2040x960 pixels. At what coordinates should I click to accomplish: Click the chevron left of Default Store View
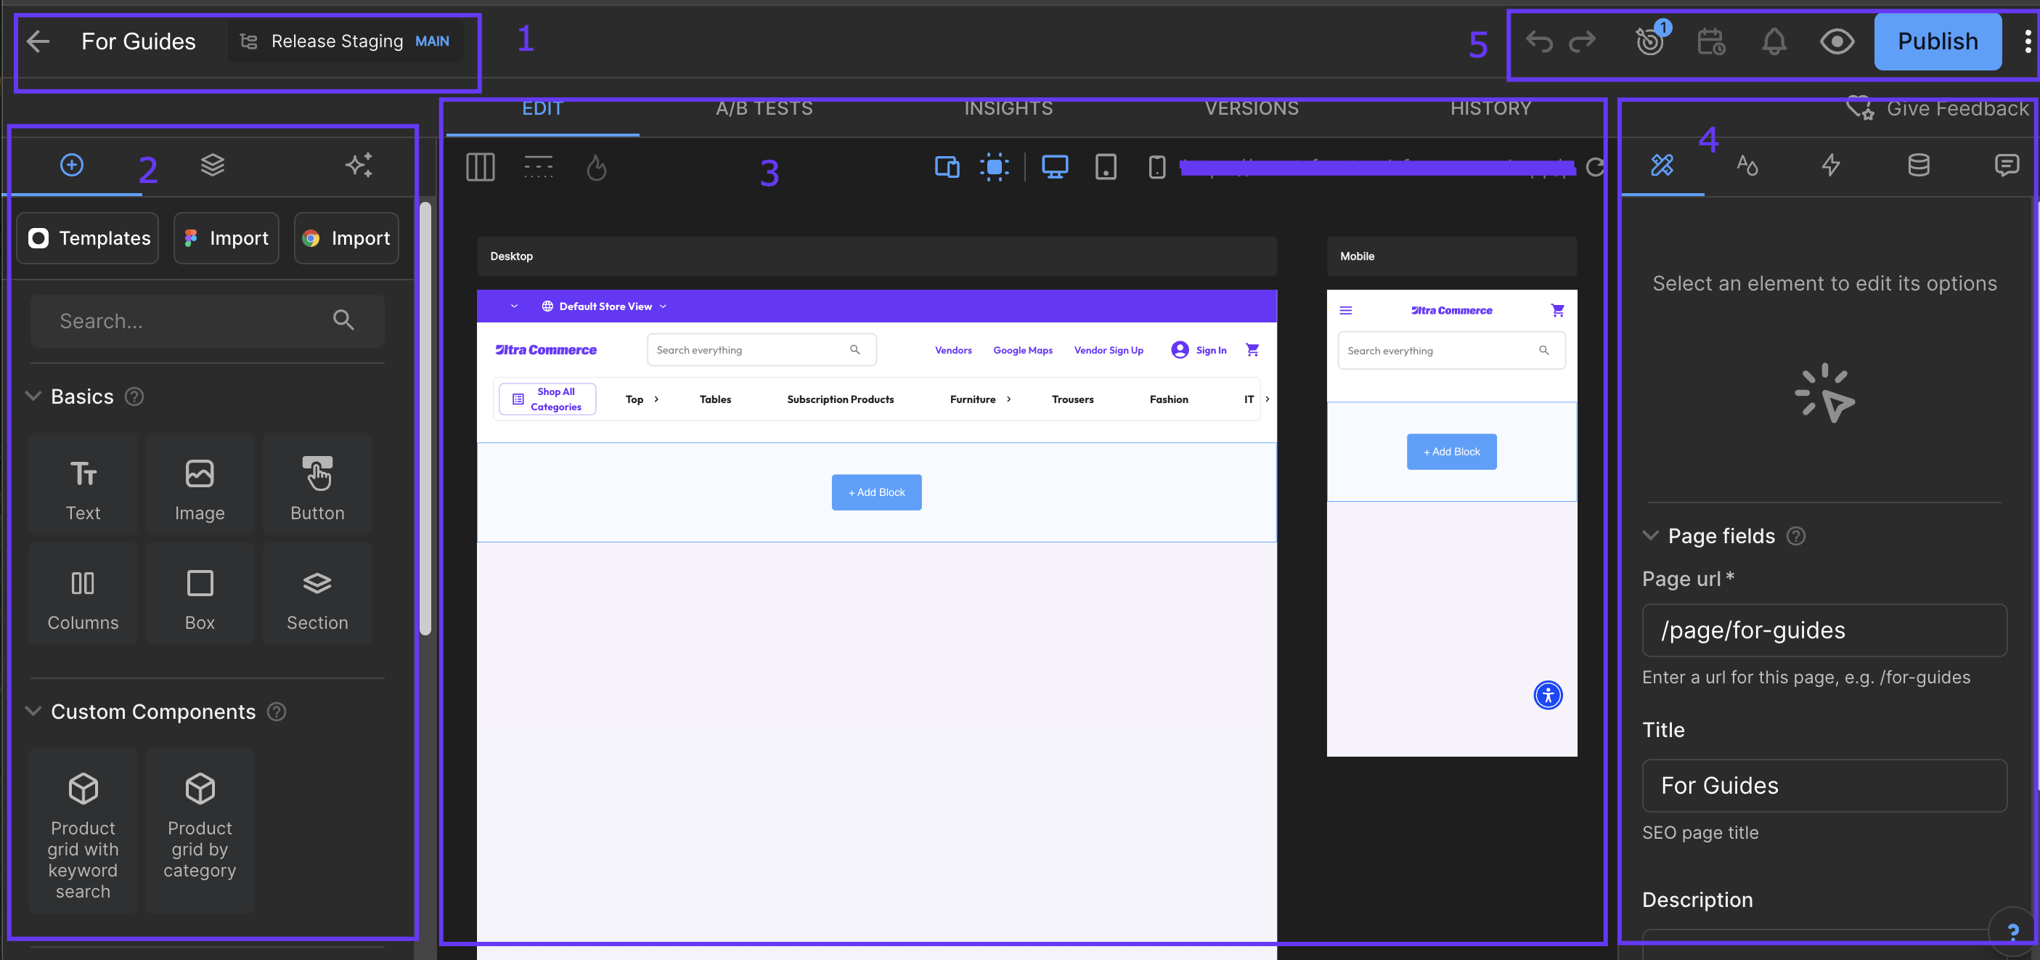pyautogui.click(x=514, y=306)
